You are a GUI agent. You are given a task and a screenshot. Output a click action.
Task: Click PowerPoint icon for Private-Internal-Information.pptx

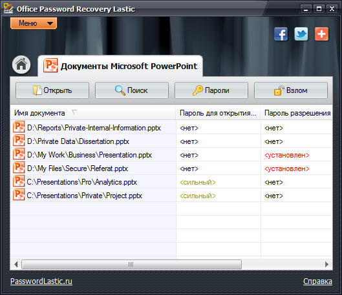[19, 127]
